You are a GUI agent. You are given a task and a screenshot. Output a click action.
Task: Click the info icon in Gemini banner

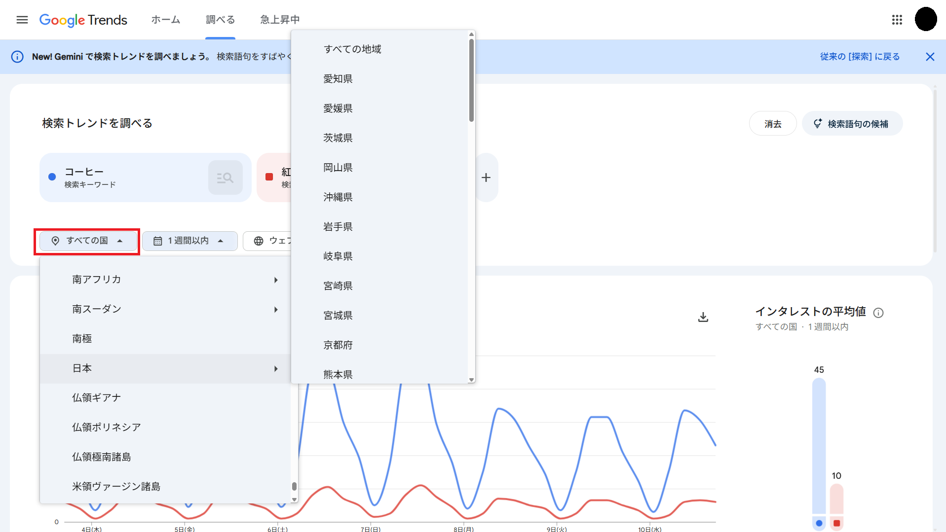pyautogui.click(x=17, y=57)
